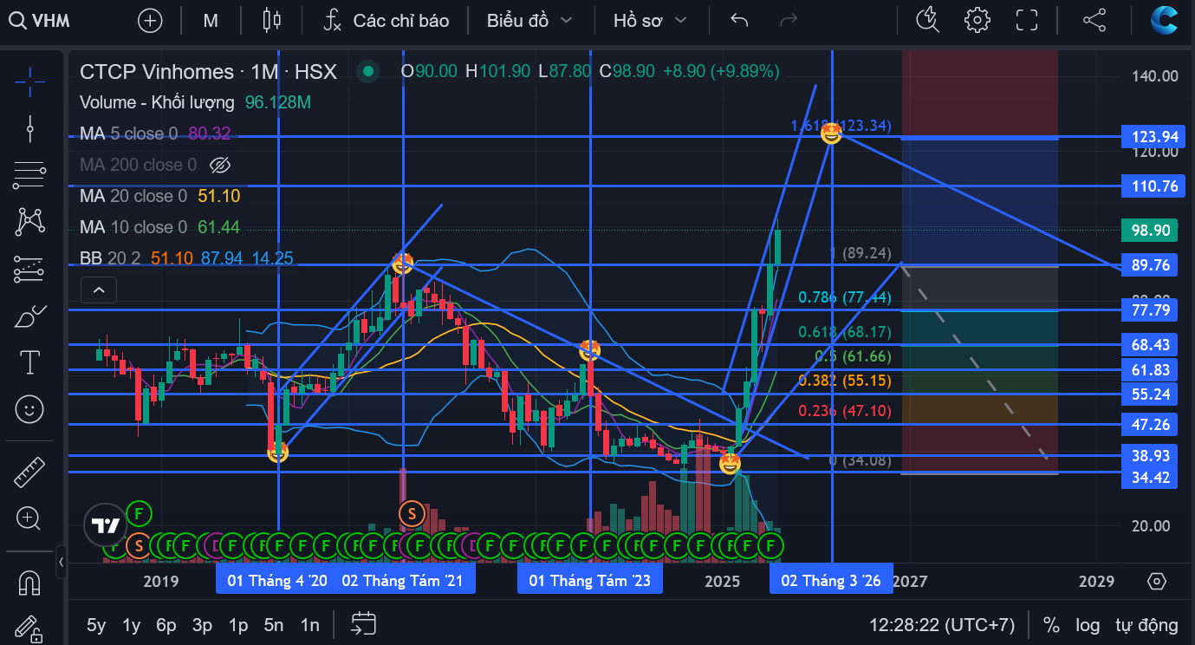Set date range to 6p
This screenshot has width=1195, height=645.
pos(166,625)
